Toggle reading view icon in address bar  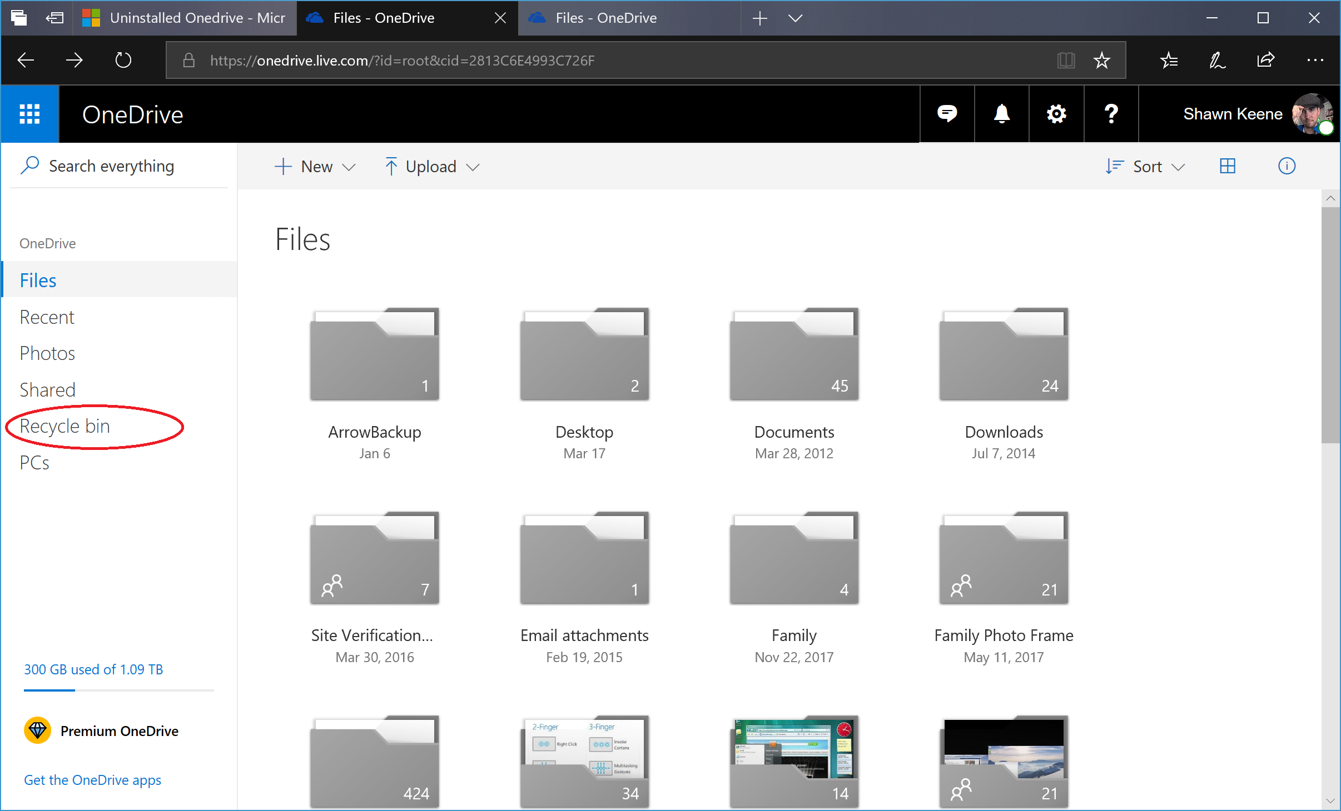coord(1066,60)
